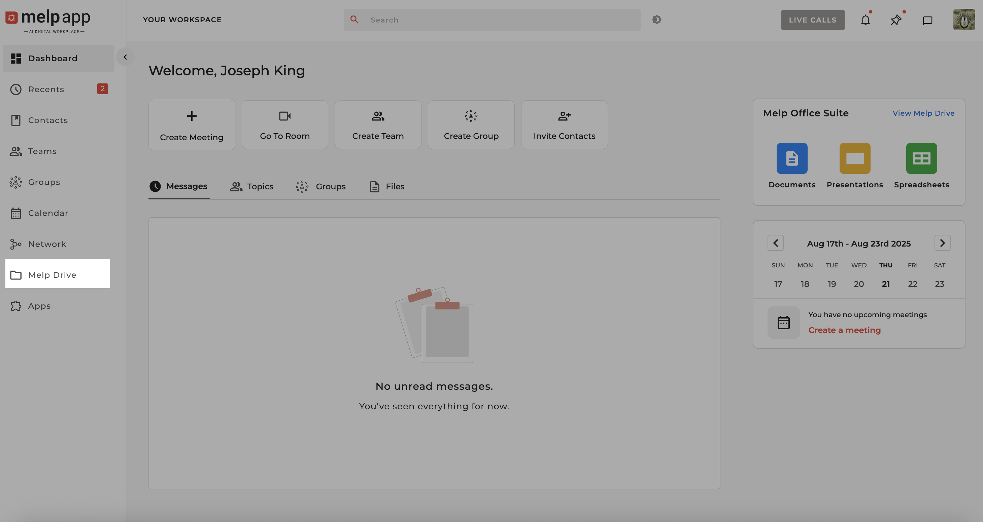Image resolution: width=983 pixels, height=522 pixels.
Task: Open Documents in Melp Office Suite
Action: (x=791, y=159)
